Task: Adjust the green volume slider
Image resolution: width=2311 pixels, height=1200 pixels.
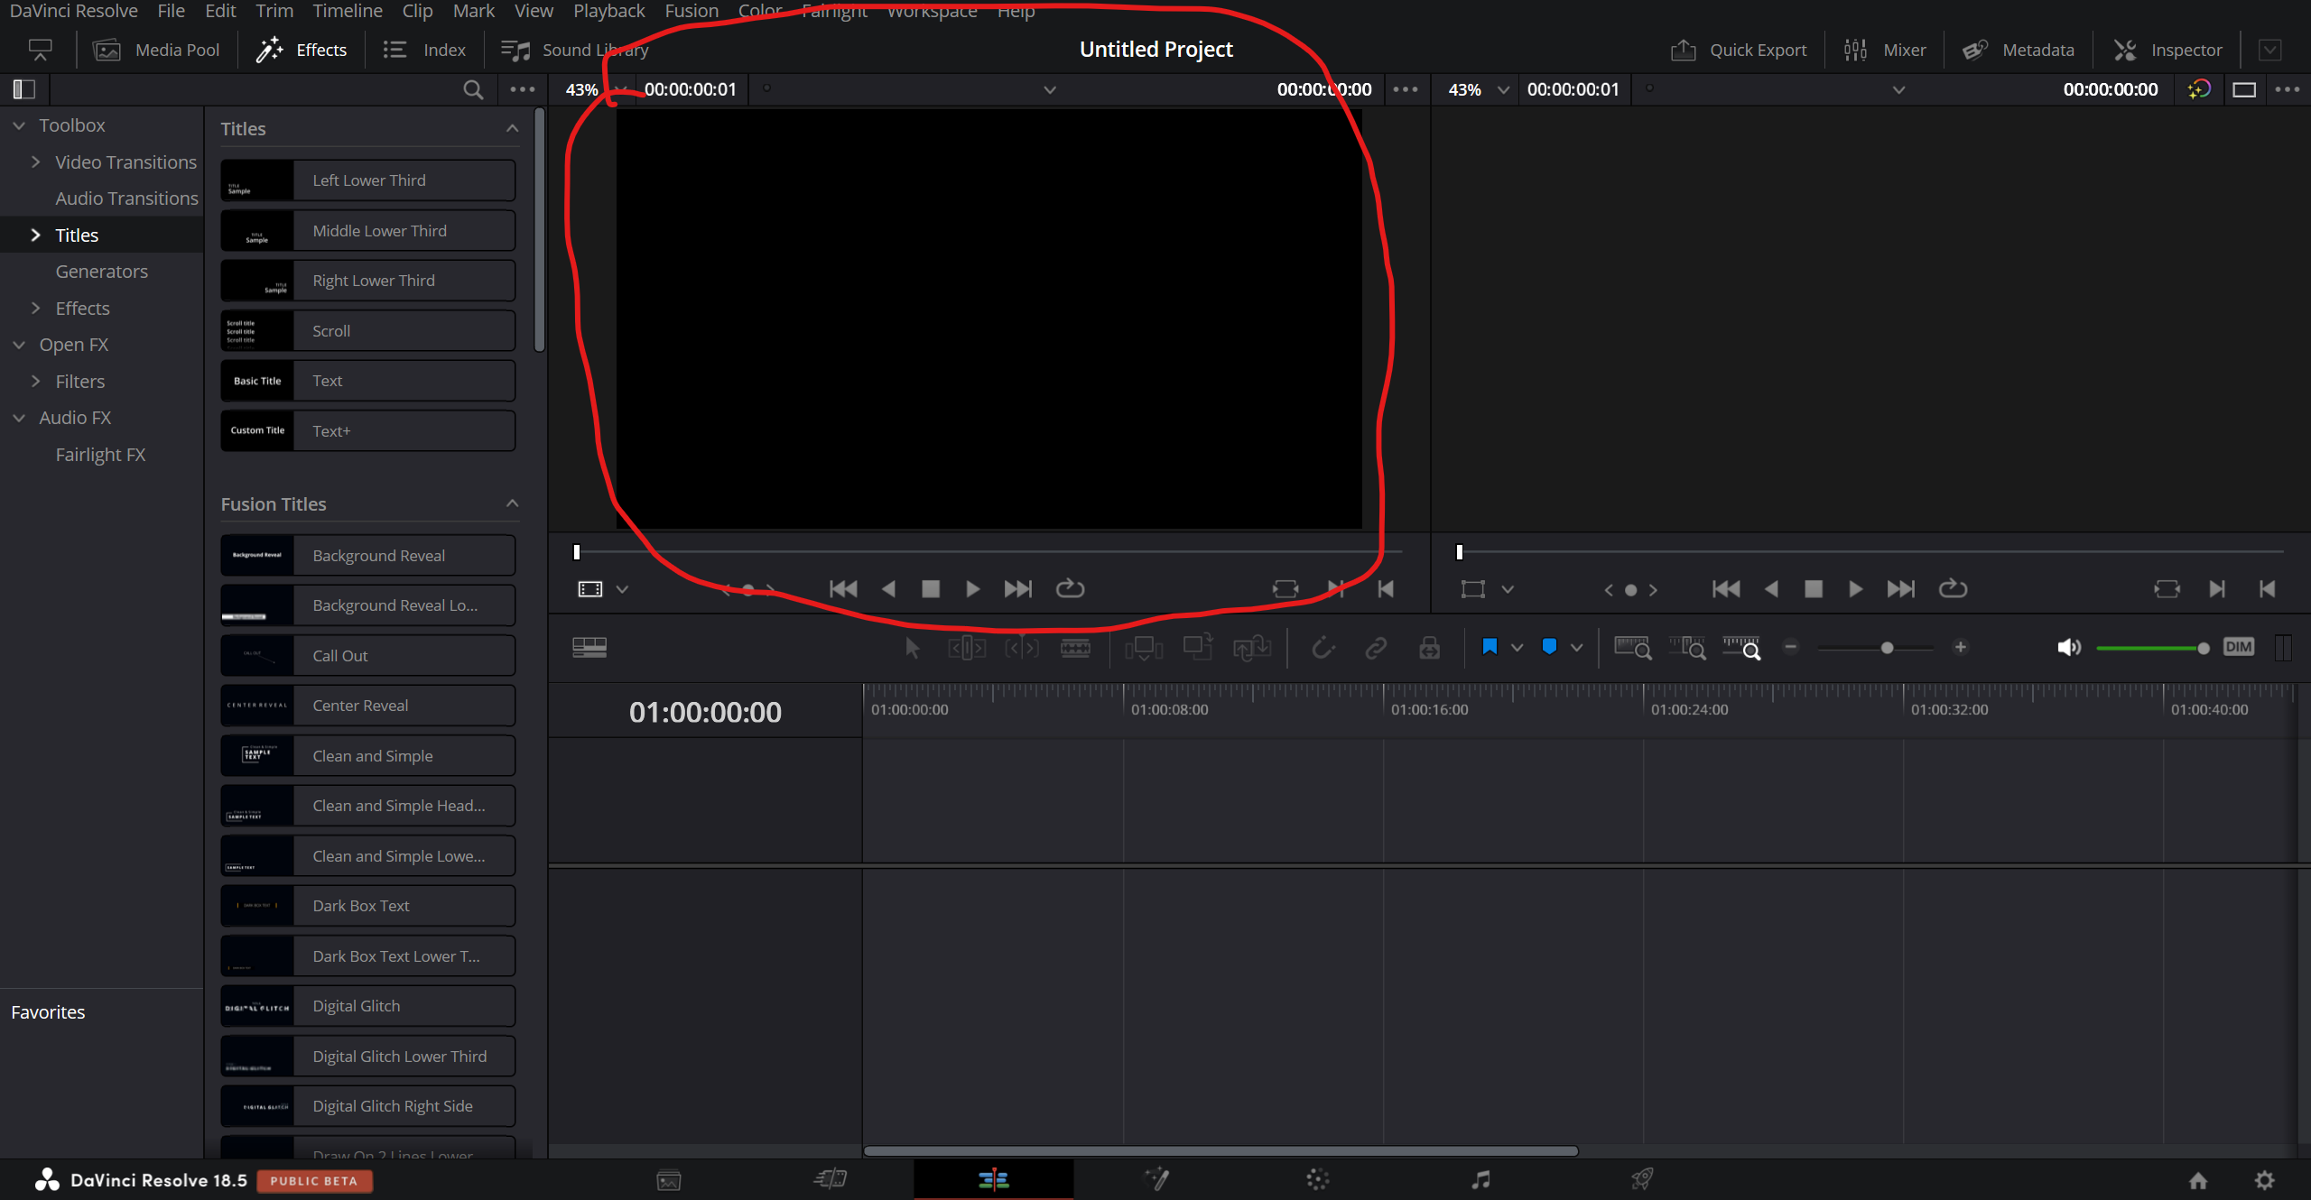Action: 2153,648
